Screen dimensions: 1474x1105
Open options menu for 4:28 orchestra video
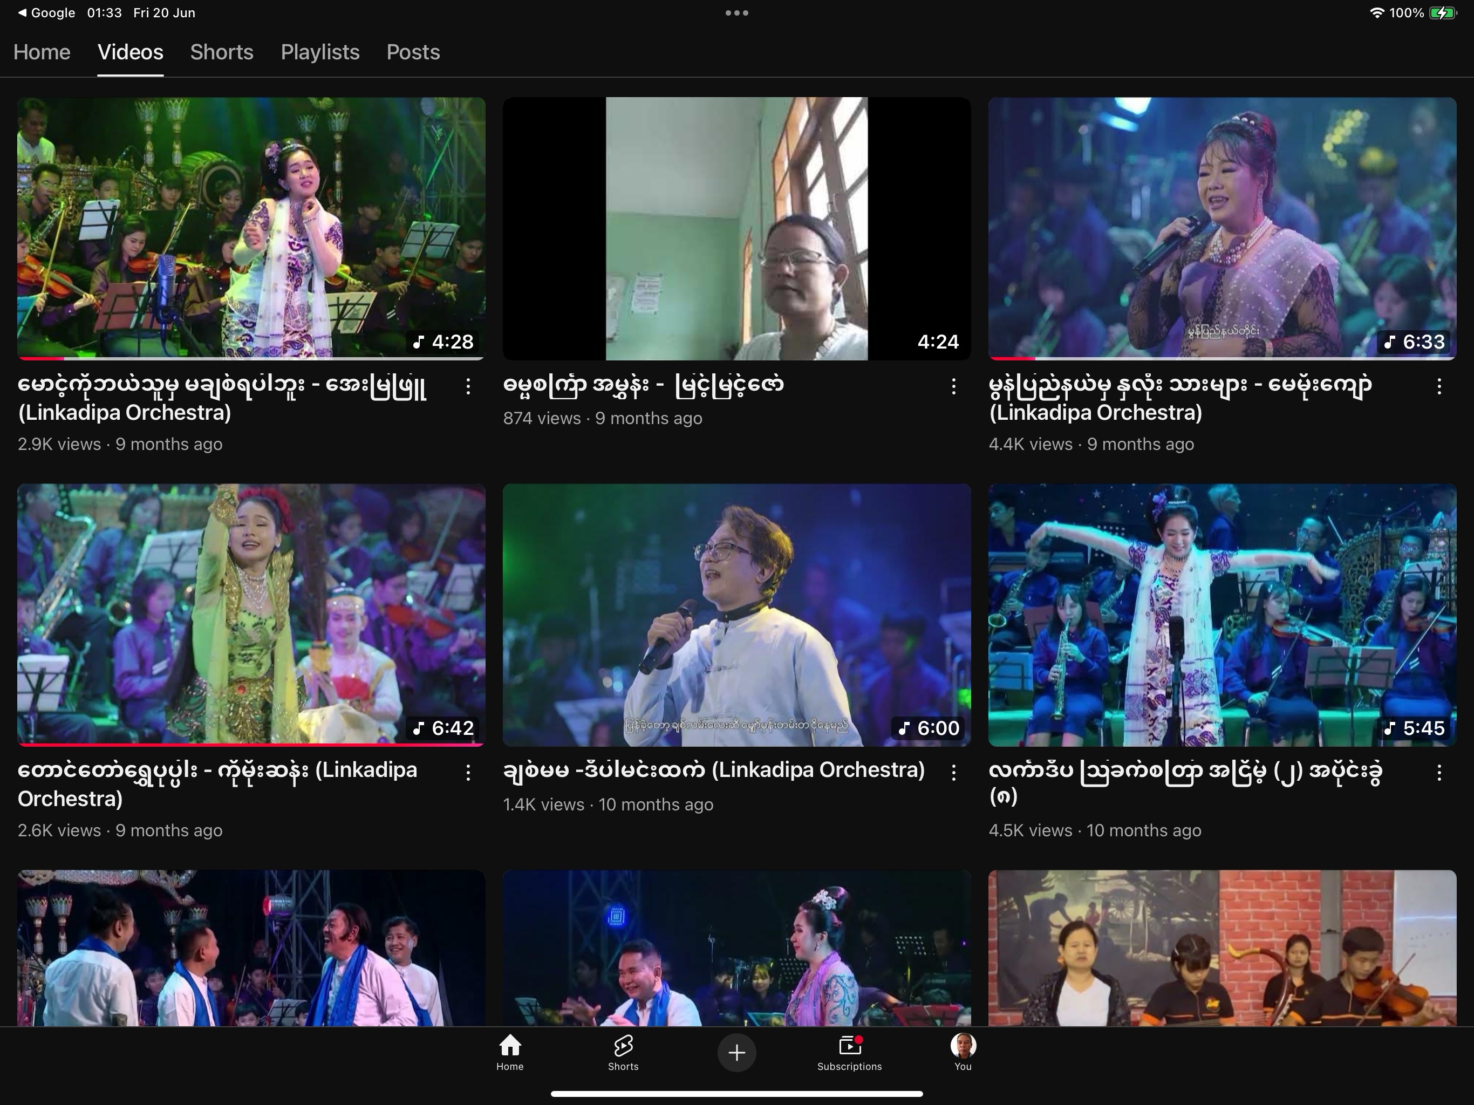(x=468, y=386)
